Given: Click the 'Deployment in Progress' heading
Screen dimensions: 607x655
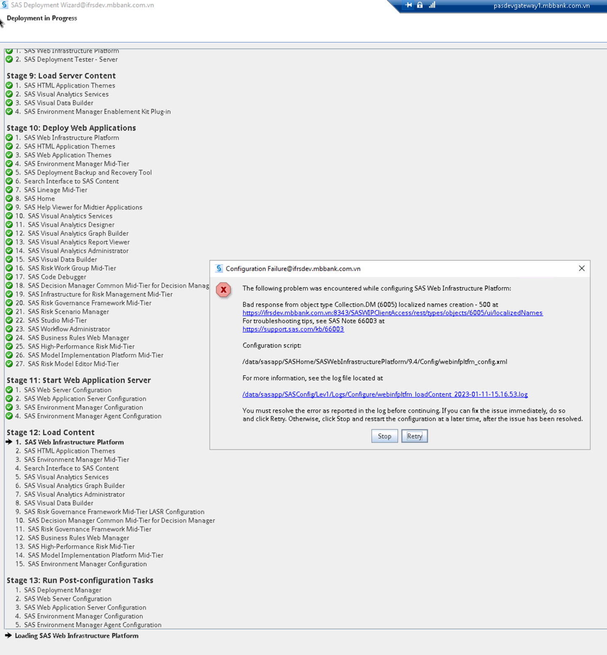Looking at the screenshot, I should (42, 18).
